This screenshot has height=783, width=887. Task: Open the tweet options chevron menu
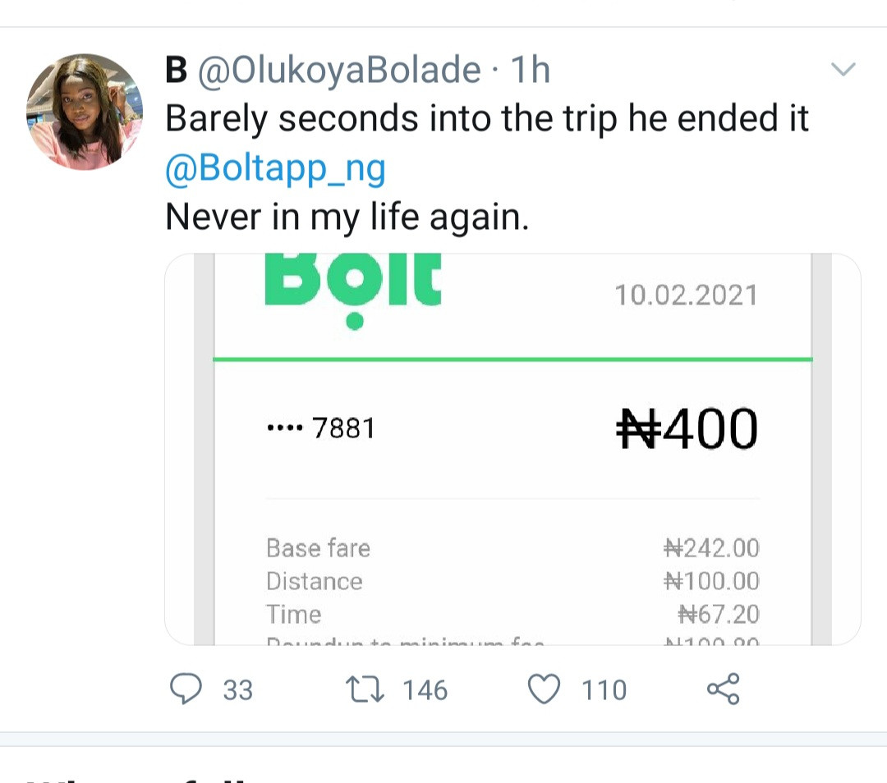pos(843,70)
